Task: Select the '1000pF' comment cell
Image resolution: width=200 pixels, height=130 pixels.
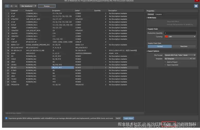Action: [17, 28]
